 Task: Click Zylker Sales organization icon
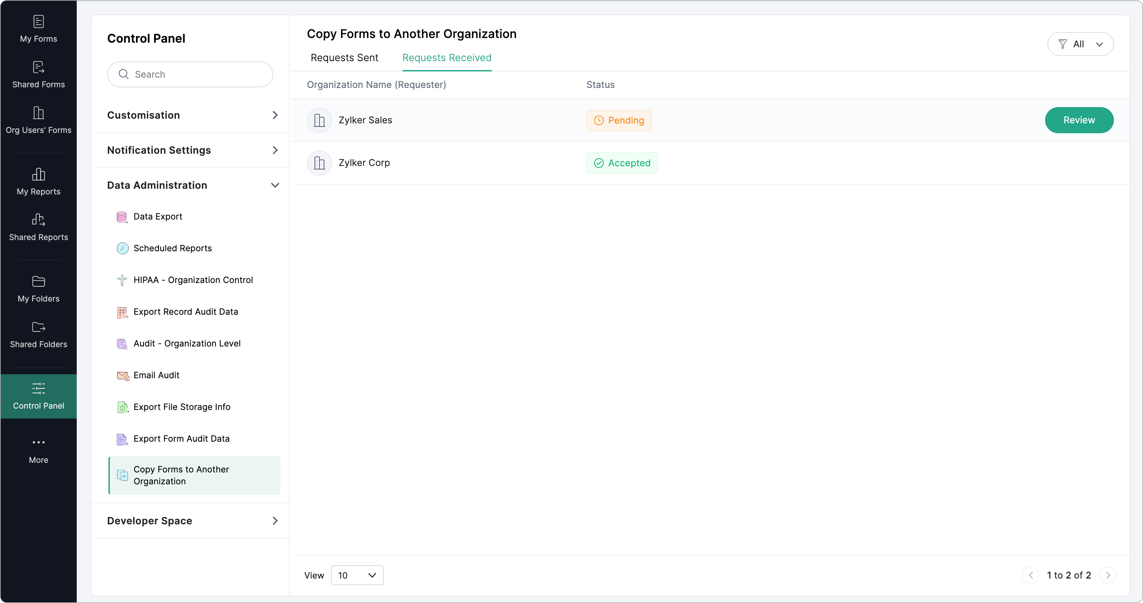[x=319, y=120]
